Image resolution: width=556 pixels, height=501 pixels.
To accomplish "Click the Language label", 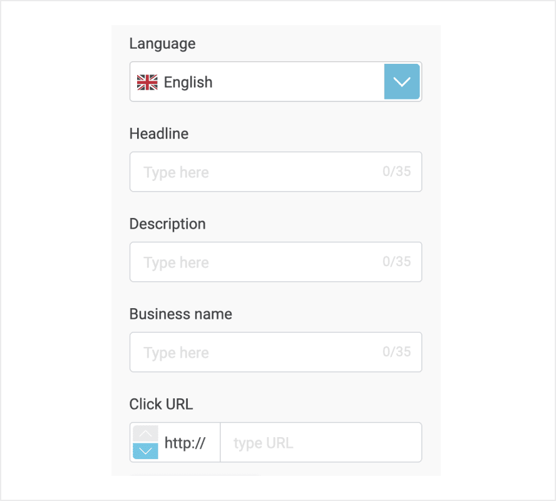I will click(x=162, y=43).
